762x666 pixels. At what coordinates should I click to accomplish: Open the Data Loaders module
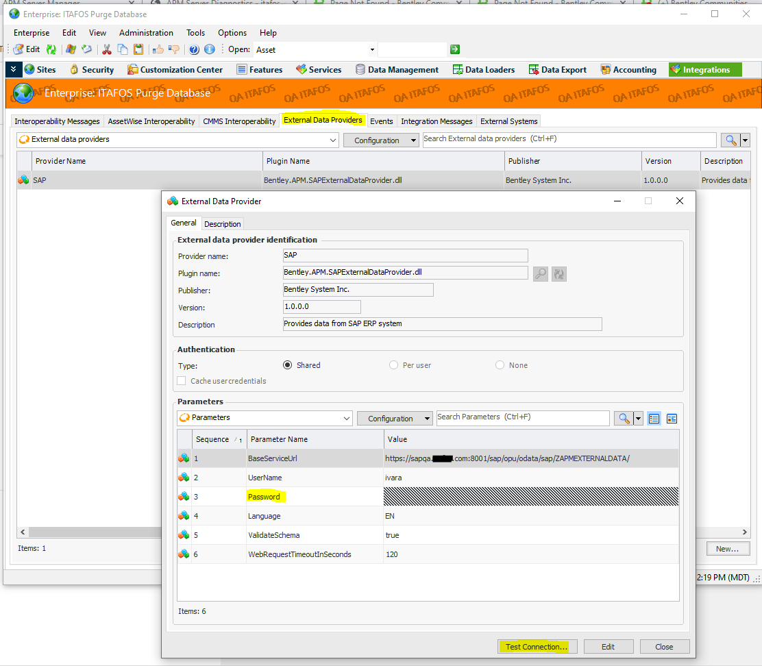(x=484, y=69)
